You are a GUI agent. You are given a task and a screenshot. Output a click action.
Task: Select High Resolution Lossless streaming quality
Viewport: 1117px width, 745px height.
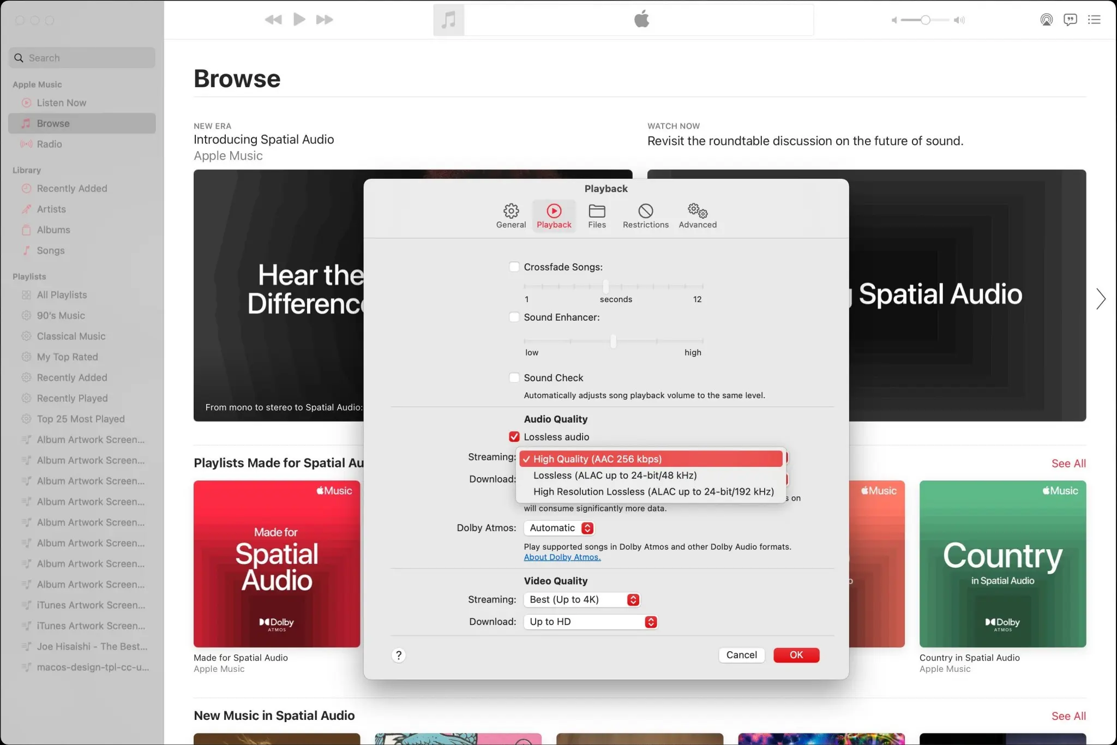[x=652, y=491]
